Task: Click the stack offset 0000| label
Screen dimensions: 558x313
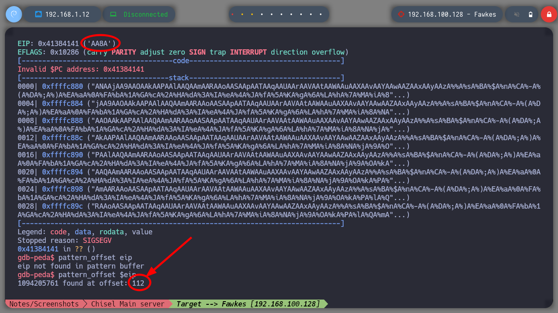Action: [x=28, y=86]
